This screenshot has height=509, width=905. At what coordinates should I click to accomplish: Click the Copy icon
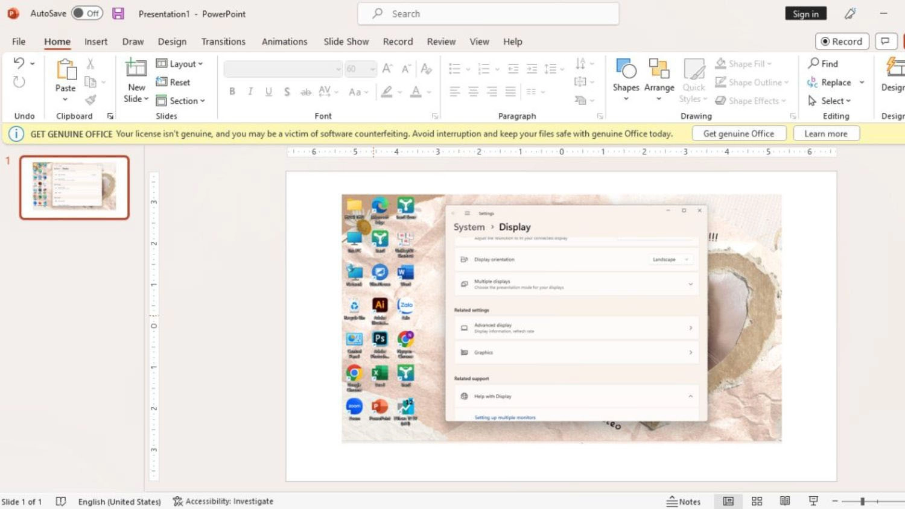click(91, 82)
